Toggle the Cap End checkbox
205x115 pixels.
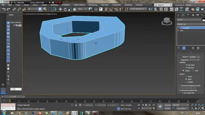click(186, 68)
